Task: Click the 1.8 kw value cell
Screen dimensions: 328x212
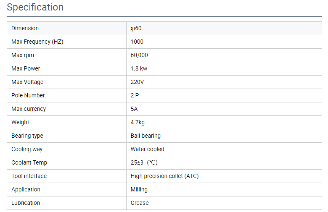Action: (x=224, y=68)
